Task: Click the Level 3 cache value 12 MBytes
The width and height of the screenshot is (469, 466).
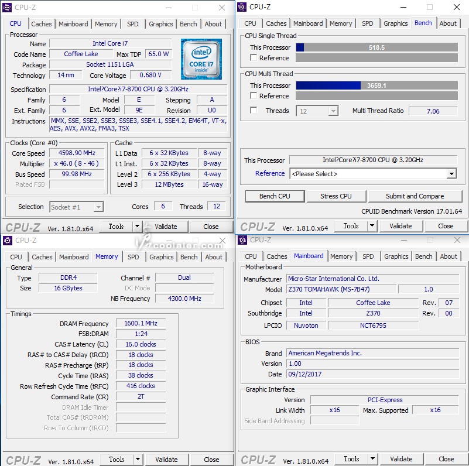Action: pos(169,184)
